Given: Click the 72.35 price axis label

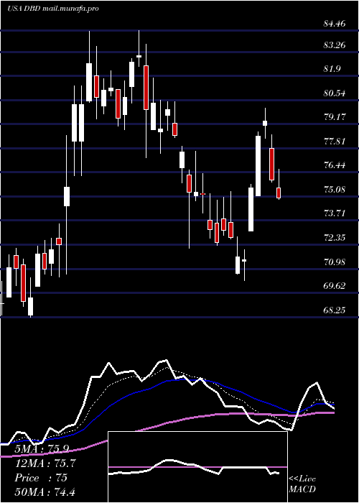Looking at the screenshot, I should click(x=335, y=238).
